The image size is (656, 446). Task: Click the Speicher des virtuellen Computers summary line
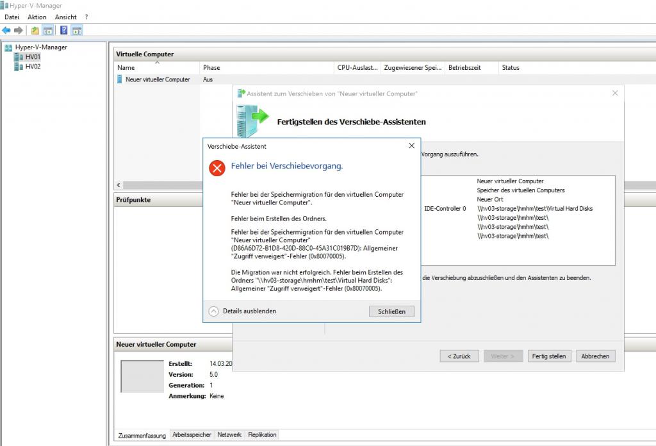point(520,190)
